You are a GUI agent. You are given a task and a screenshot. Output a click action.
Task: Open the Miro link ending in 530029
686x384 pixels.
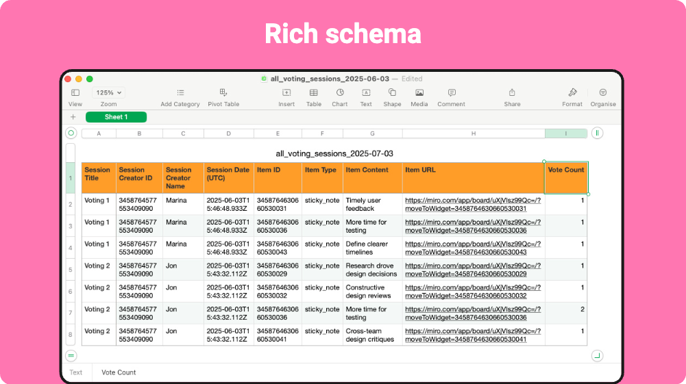[x=472, y=270]
